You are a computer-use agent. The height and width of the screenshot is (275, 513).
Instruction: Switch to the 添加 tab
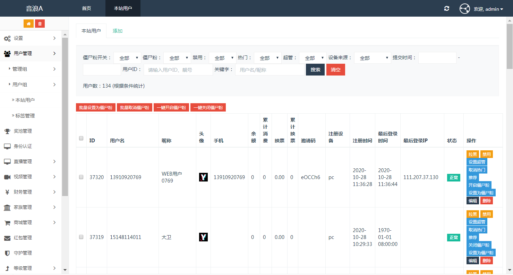coord(118,31)
